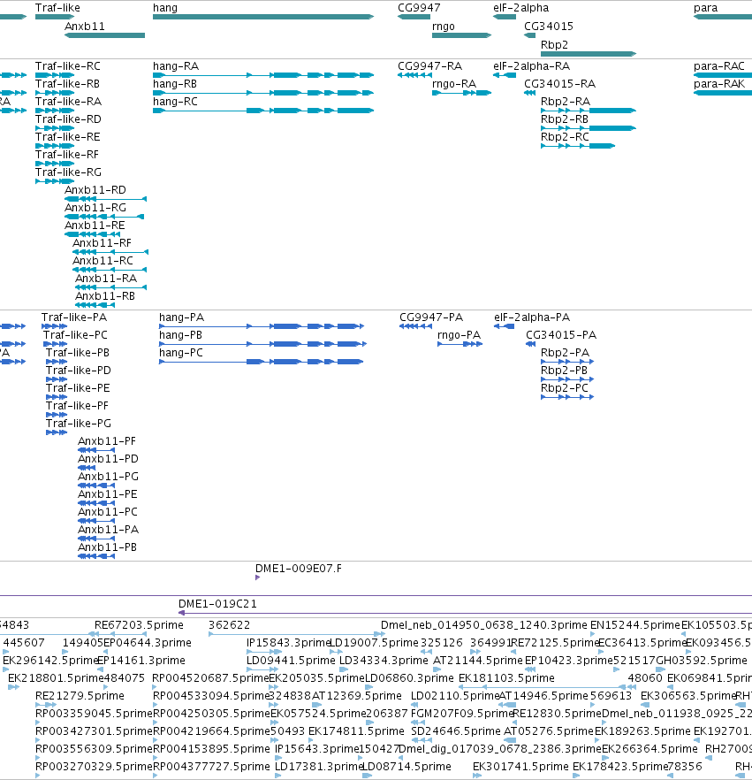Select EST label EK301741.5prime

[x=520, y=767]
